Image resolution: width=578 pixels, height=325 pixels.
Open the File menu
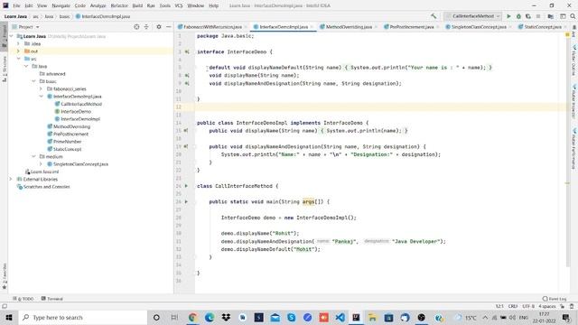pyautogui.click(x=16, y=5)
